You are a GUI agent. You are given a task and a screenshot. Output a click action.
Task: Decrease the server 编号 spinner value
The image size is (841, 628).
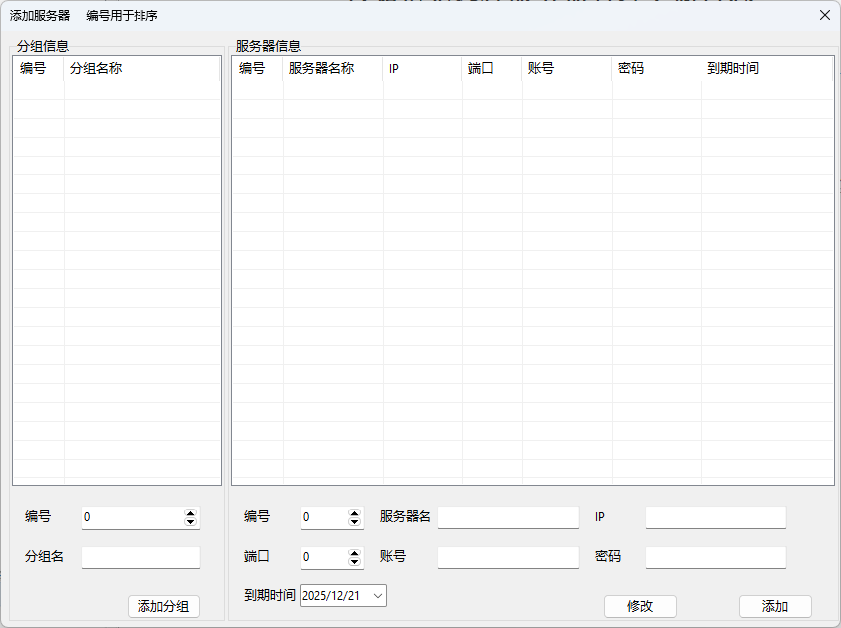[x=354, y=522]
